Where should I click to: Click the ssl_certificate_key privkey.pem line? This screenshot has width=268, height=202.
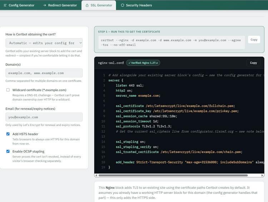pos(177,111)
